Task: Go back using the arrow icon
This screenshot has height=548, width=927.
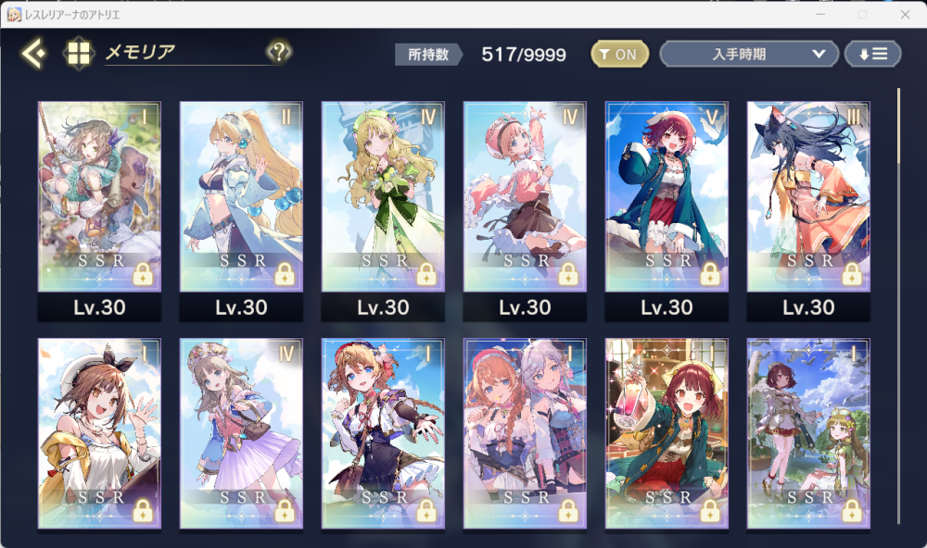Action: coord(33,53)
